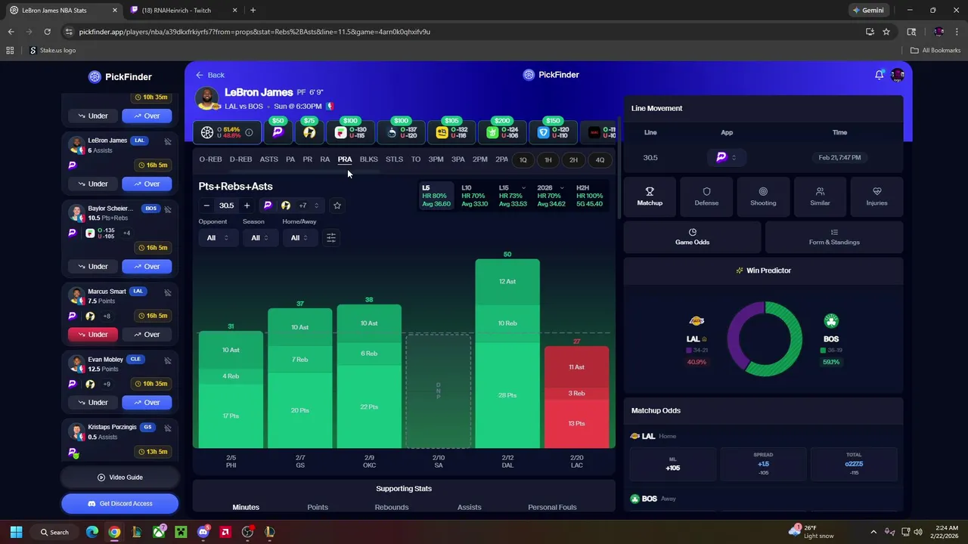968x544 pixels.
Task: Select the FanDuel O-120 U-110 card
Action: tap(554, 132)
